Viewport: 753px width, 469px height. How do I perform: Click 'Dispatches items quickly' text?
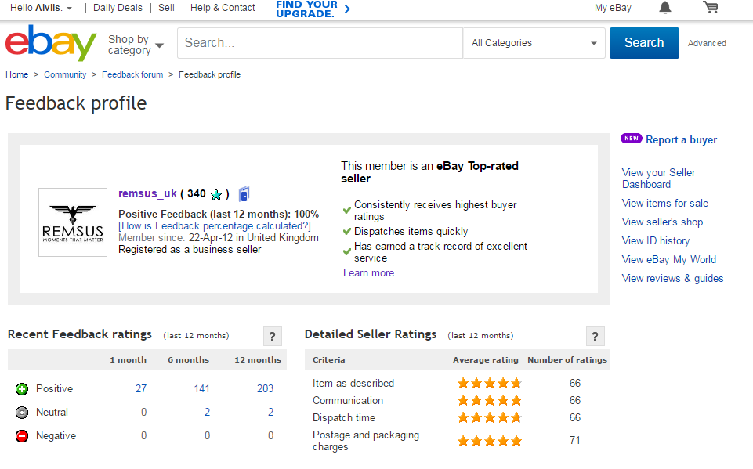(x=411, y=232)
